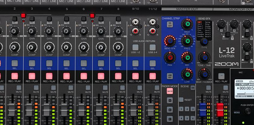Toggle the MASTER / A monitor source switch
254x125 pixels.
tap(228, 35)
